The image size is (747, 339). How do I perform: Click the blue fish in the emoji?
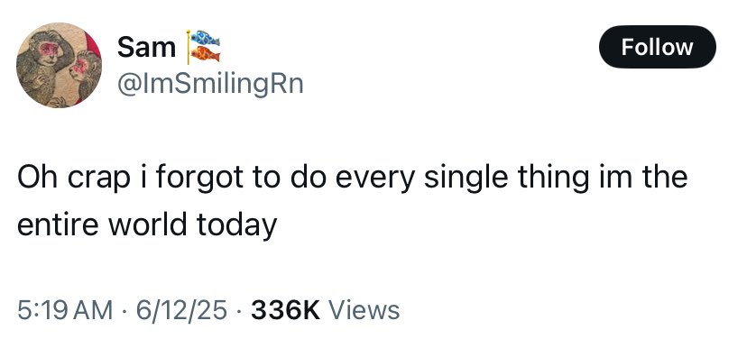(206, 38)
